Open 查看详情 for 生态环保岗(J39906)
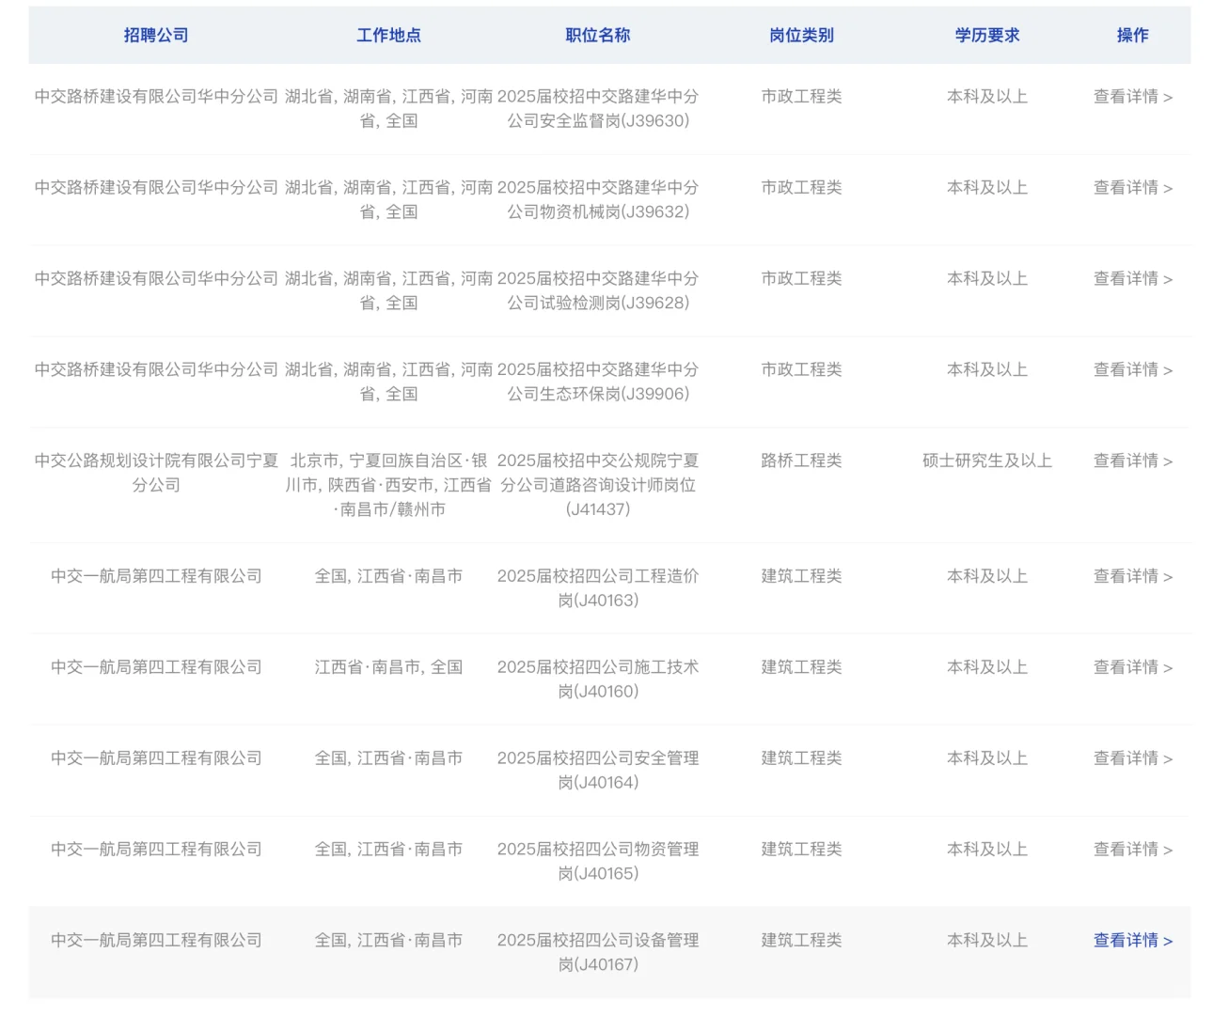 tap(1132, 370)
